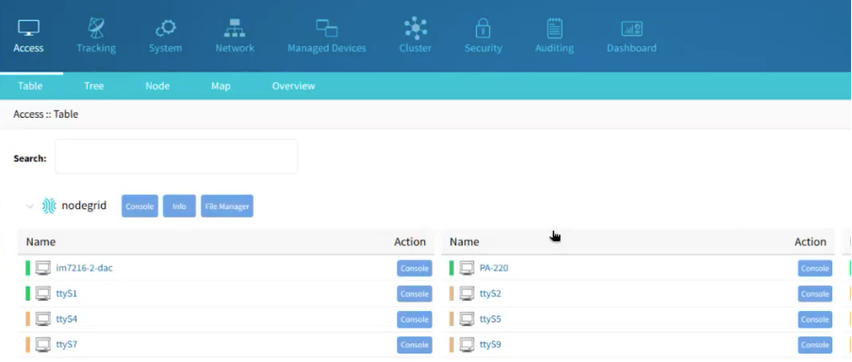Screen dimensions: 852x362
Task: Click the monitor icon beside PA-220
Action: click(467, 268)
